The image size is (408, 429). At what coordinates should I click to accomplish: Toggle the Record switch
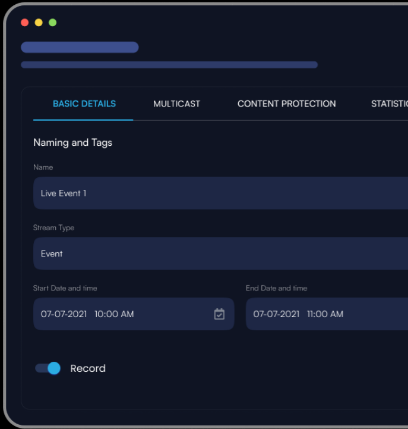pos(48,368)
